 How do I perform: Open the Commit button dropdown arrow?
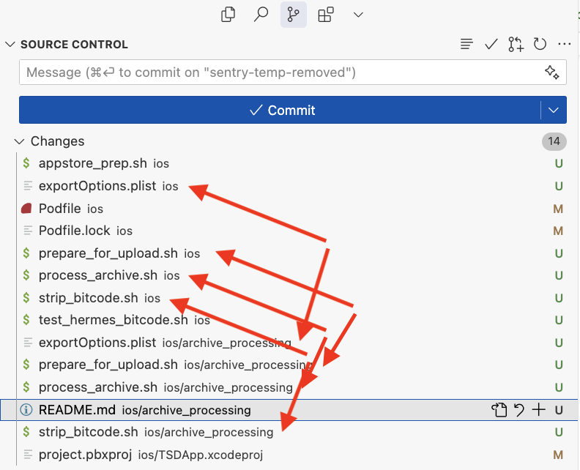pos(554,110)
